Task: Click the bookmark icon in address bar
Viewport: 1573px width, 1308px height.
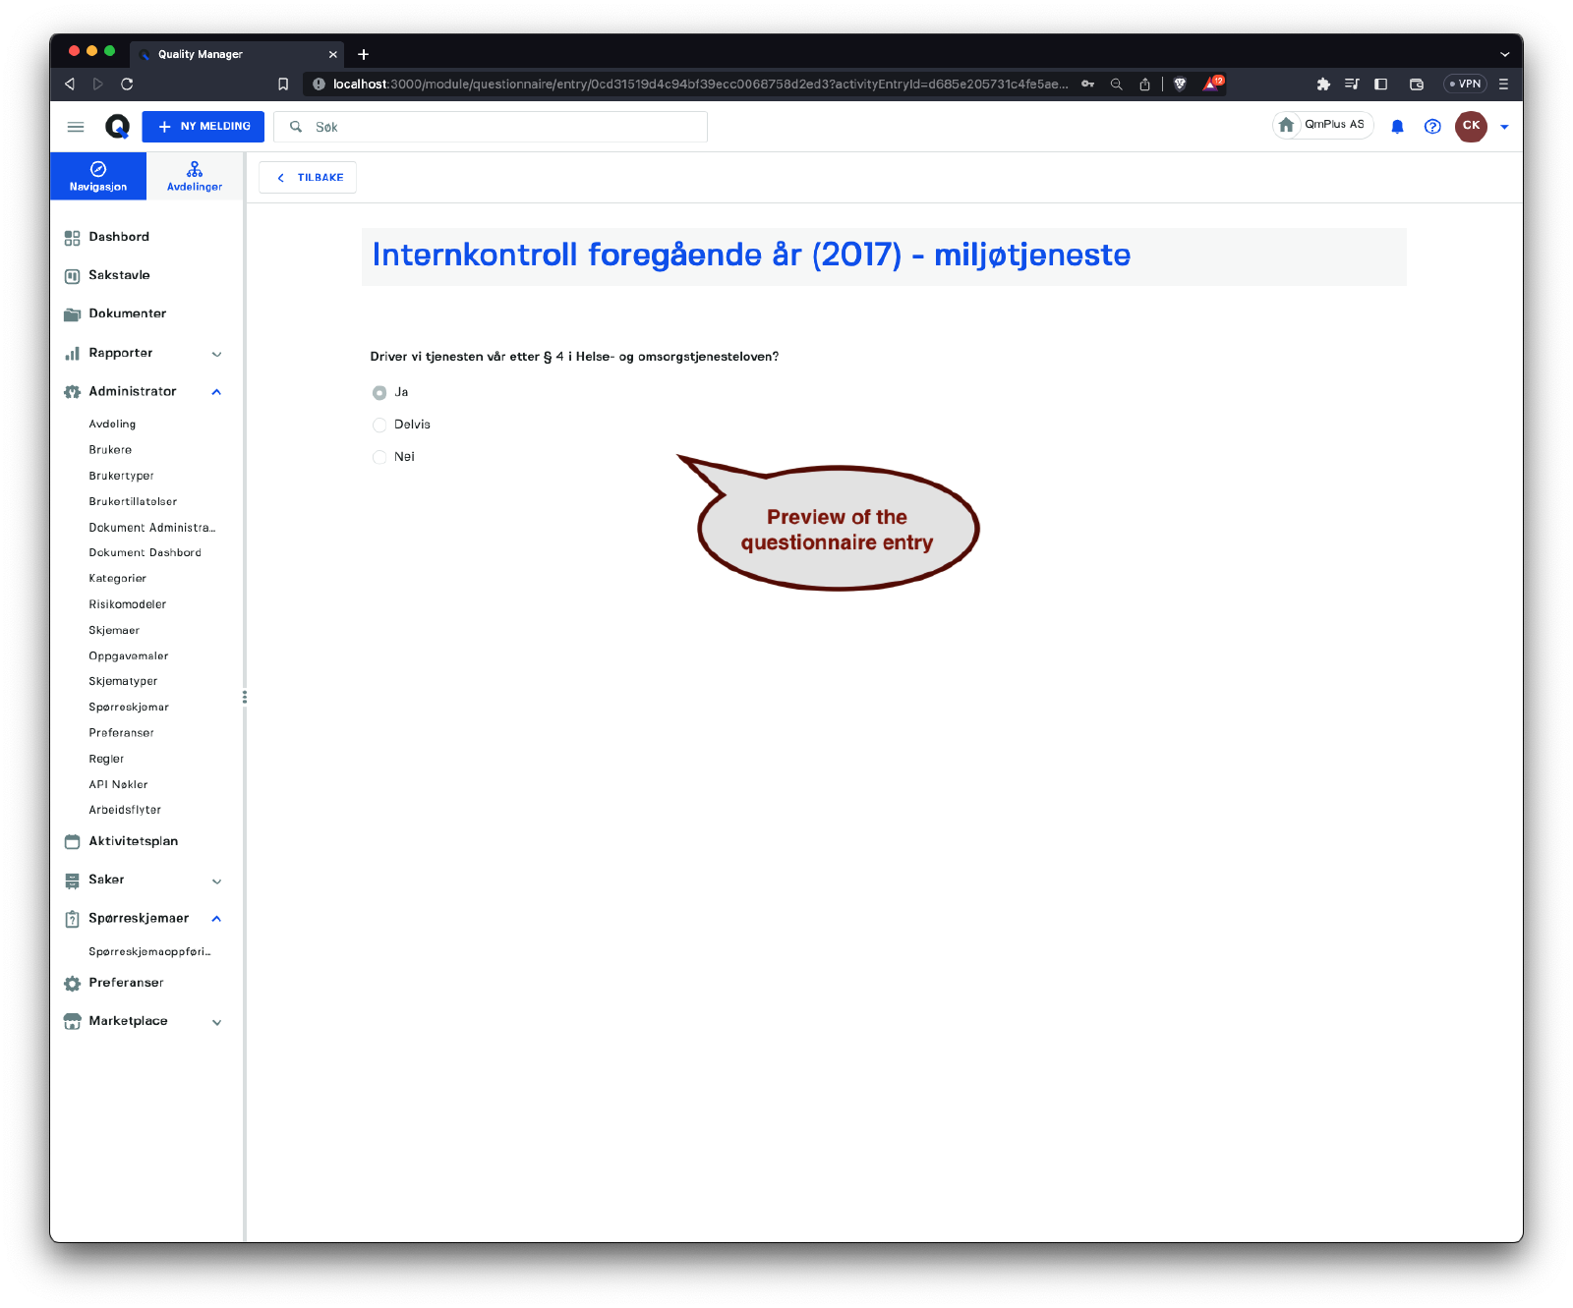Action: click(x=283, y=85)
